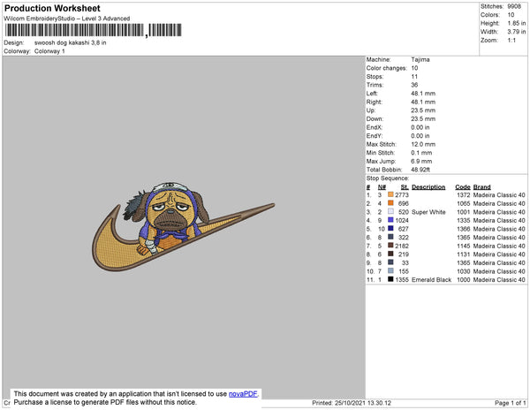Viewport: 530px width, 410px height.
Task: Select the "Stop Sequence:" heading
Action: point(388,178)
